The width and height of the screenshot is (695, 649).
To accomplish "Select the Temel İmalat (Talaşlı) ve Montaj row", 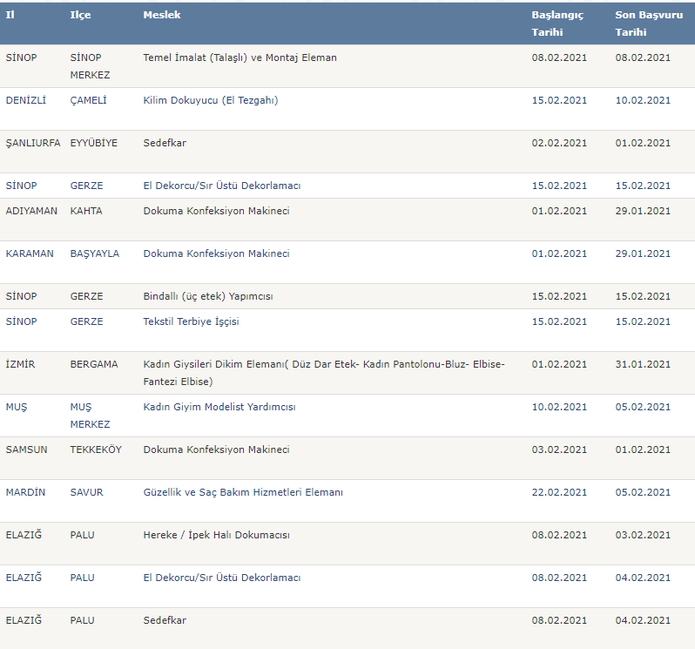I will point(347,66).
